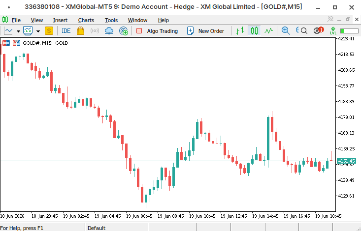Image resolution: width=361 pixels, height=231 pixels.
Task: Click the 4179.01 price scale value
Action: [346, 117]
